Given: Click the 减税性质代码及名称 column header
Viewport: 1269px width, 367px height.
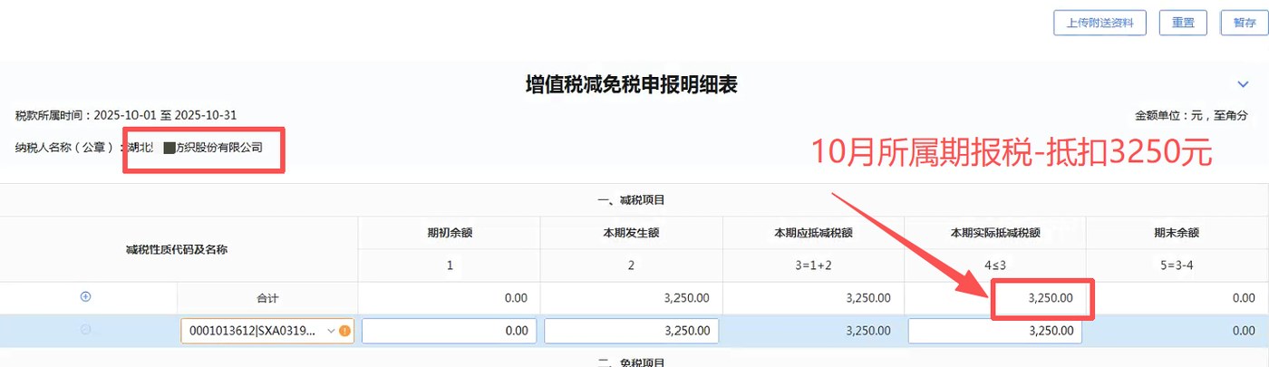Looking at the screenshot, I should 177,249.
